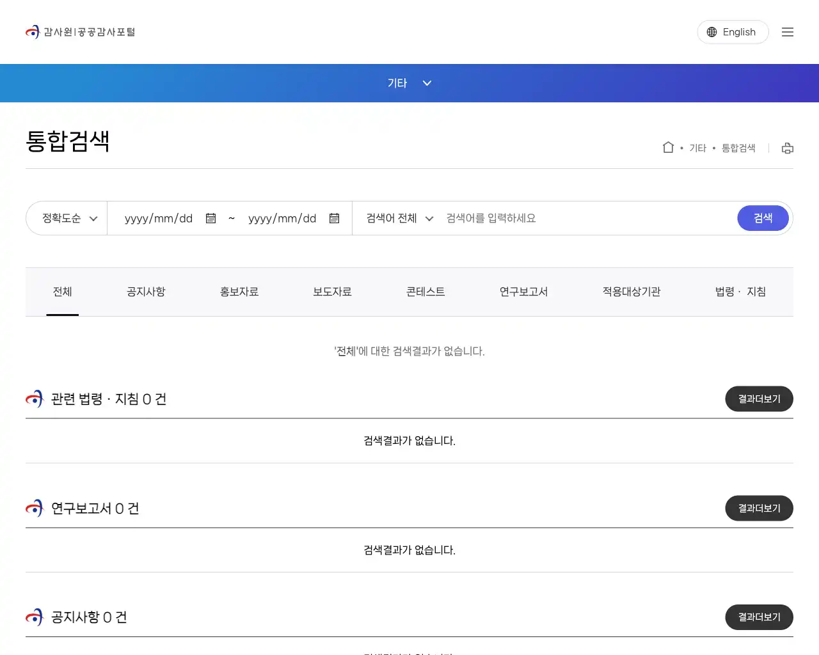Switch to the 공지사항 tab
819x655 pixels.
[x=146, y=292]
